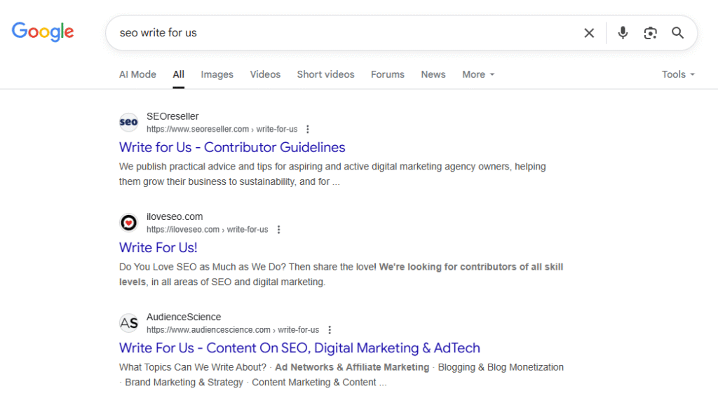Click the audiencescience.com URL breadcrumb
Image resolution: width=718 pixels, height=400 pixels.
[x=233, y=329]
